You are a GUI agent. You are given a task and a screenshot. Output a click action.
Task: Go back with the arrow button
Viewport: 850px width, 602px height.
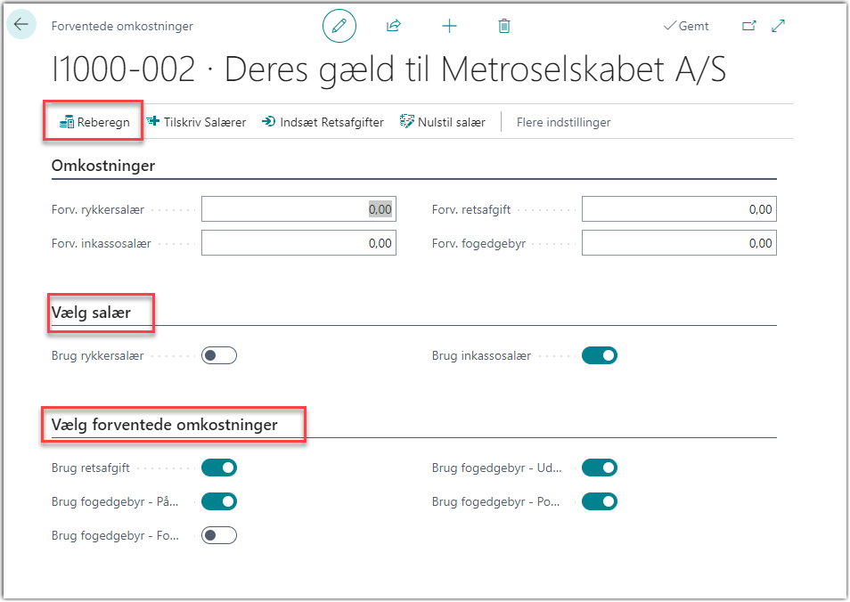[21, 24]
